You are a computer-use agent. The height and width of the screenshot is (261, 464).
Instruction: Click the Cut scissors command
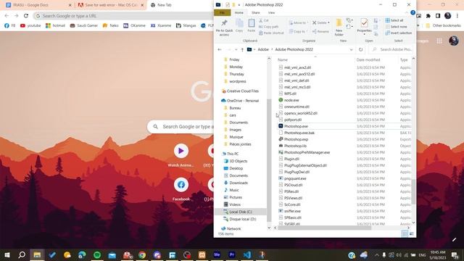[x=264, y=20]
